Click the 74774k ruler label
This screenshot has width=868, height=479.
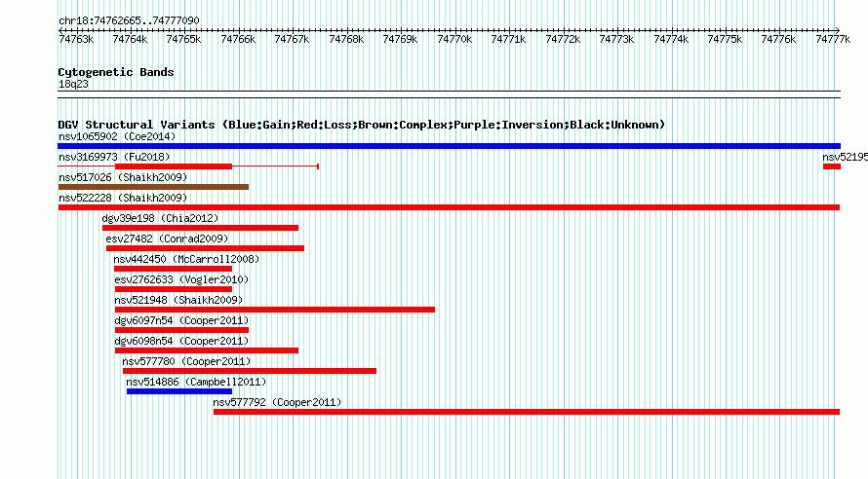point(671,40)
